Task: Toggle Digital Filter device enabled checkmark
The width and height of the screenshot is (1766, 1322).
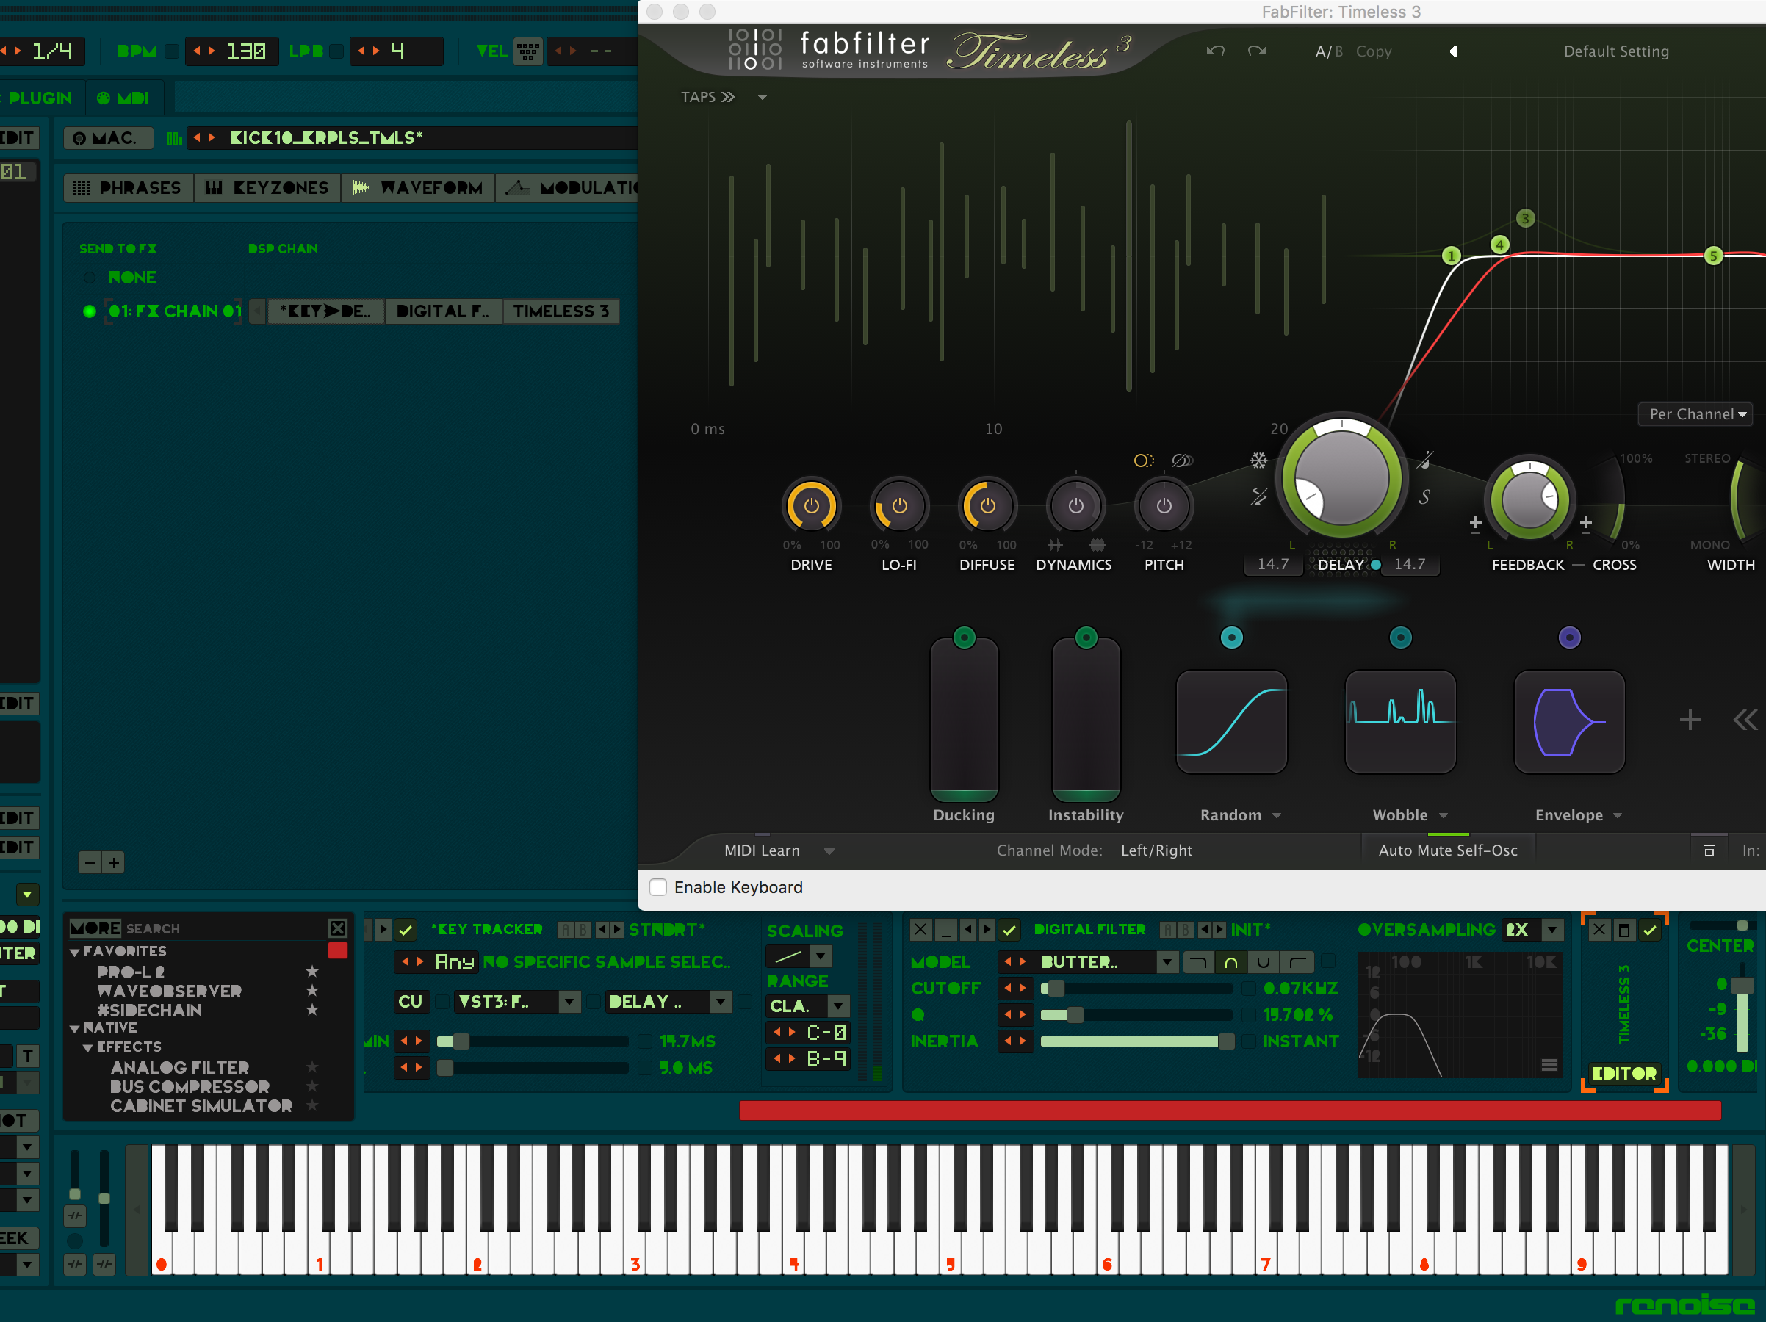Action: [x=1009, y=929]
